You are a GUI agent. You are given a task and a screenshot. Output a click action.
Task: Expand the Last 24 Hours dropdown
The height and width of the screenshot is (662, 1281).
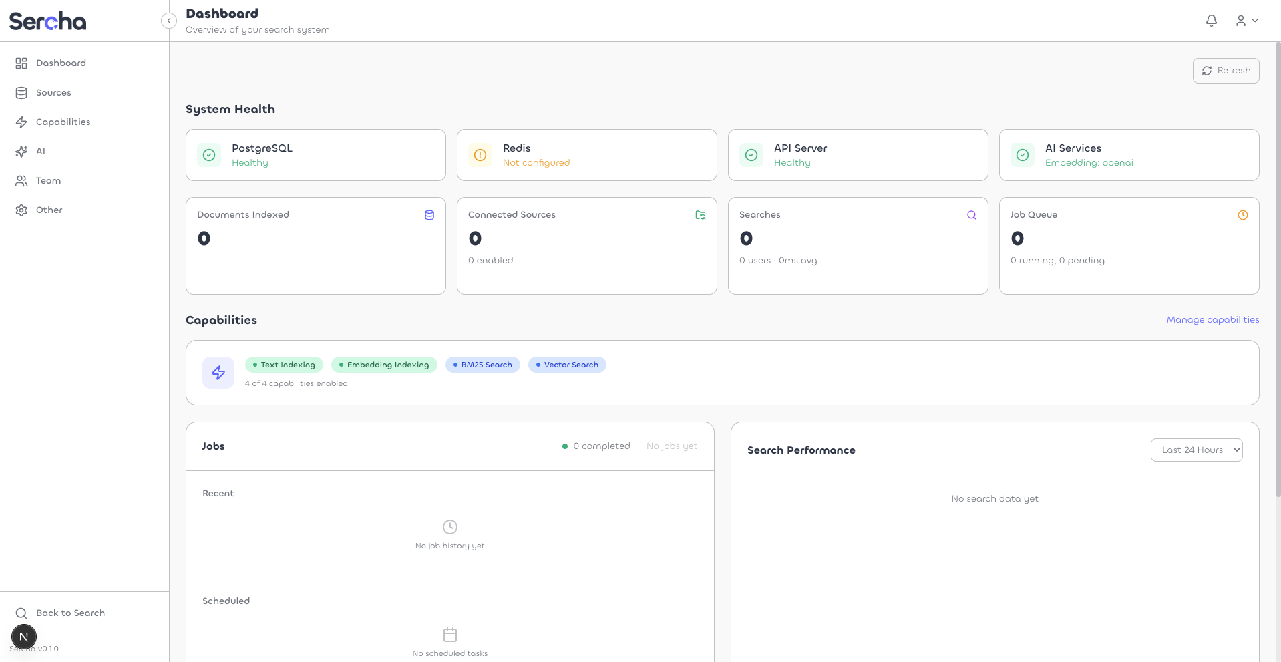1196,450
